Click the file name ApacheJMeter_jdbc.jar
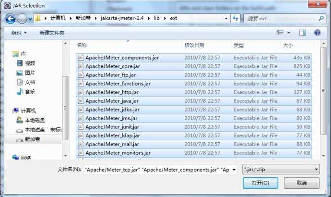Screen dimensions: 331x197 [113, 110]
